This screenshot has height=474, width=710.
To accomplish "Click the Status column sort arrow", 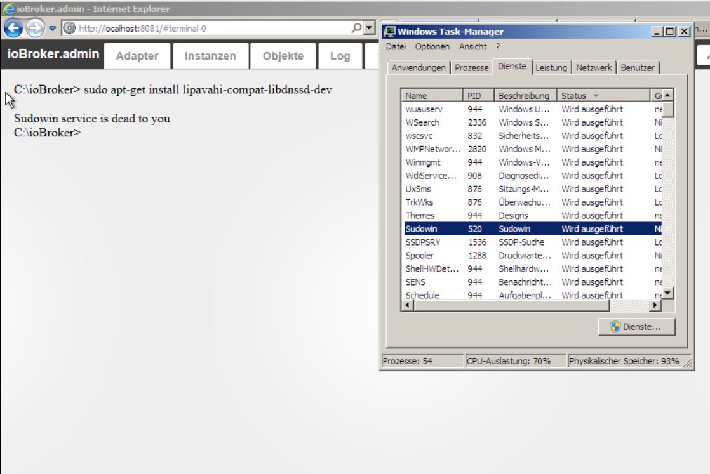I will tap(596, 96).
